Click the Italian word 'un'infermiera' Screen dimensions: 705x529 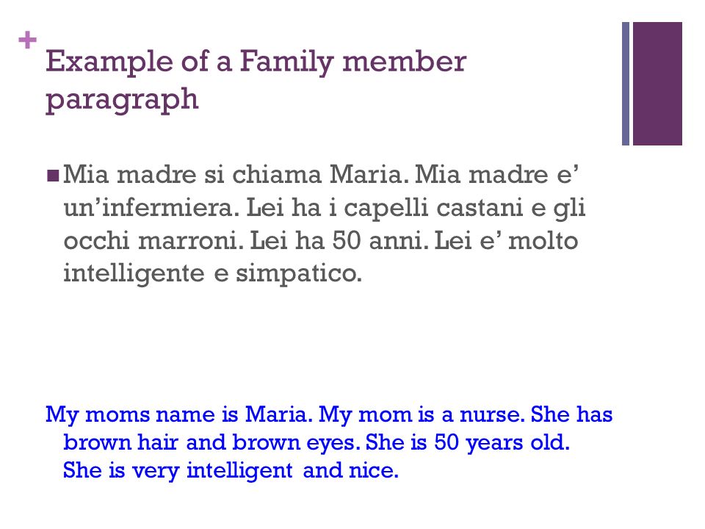(151, 207)
